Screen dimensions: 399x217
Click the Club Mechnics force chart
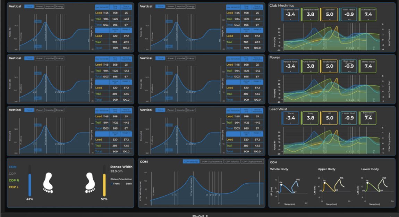click(x=332, y=37)
